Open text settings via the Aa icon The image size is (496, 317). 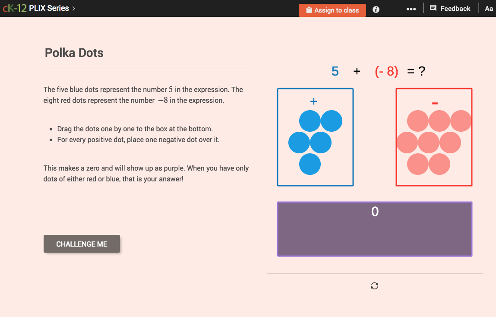[x=489, y=8]
